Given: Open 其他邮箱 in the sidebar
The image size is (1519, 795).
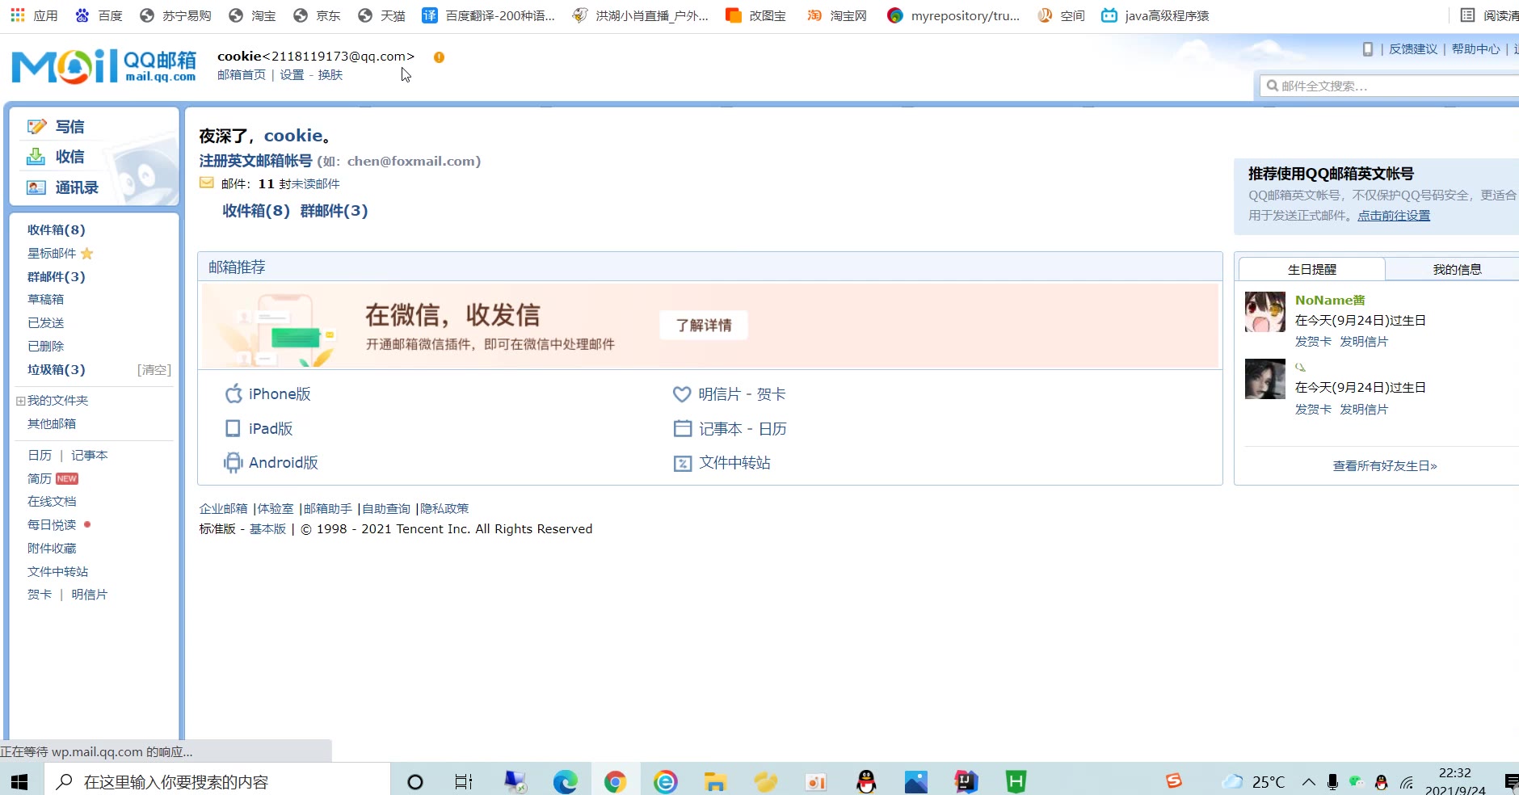Looking at the screenshot, I should pos(52,424).
